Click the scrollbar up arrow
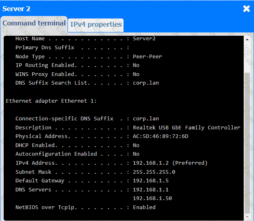This screenshot has width=254, height=221. point(247,39)
